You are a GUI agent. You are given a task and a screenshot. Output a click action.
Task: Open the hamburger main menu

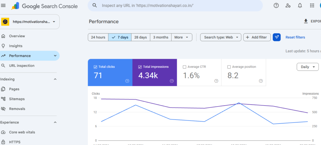pyautogui.click(x=3, y=6)
